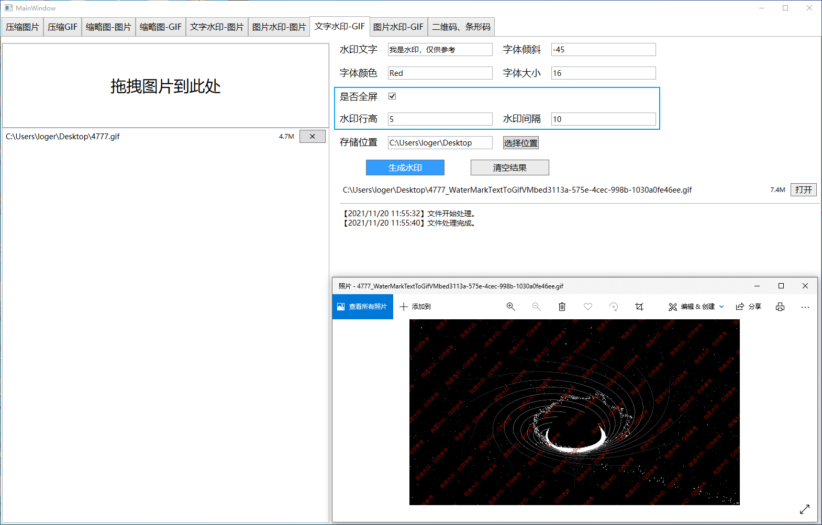The image size is (822, 525).
Task: Select 文字水印-图片 tab
Action: pos(217,27)
